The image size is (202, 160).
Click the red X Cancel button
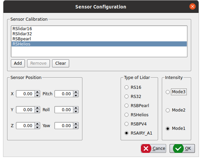click(153, 148)
